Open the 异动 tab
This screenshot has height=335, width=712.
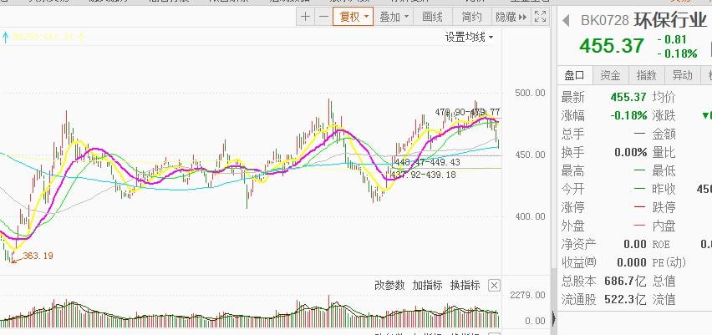[x=682, y=75]
